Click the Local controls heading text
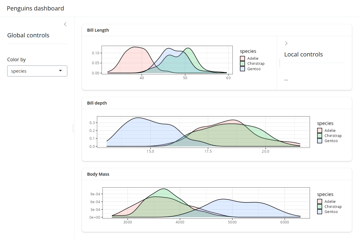This screenshot has height=239, width=359. pyautogui.click(x=303, y=54)
